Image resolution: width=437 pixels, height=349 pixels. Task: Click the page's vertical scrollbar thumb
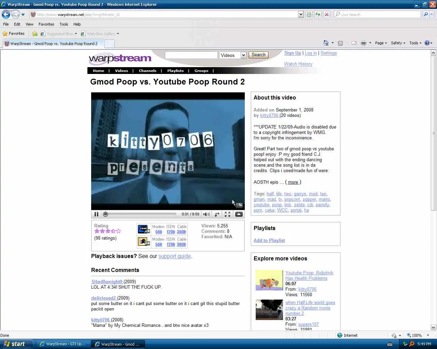point(433,133)
